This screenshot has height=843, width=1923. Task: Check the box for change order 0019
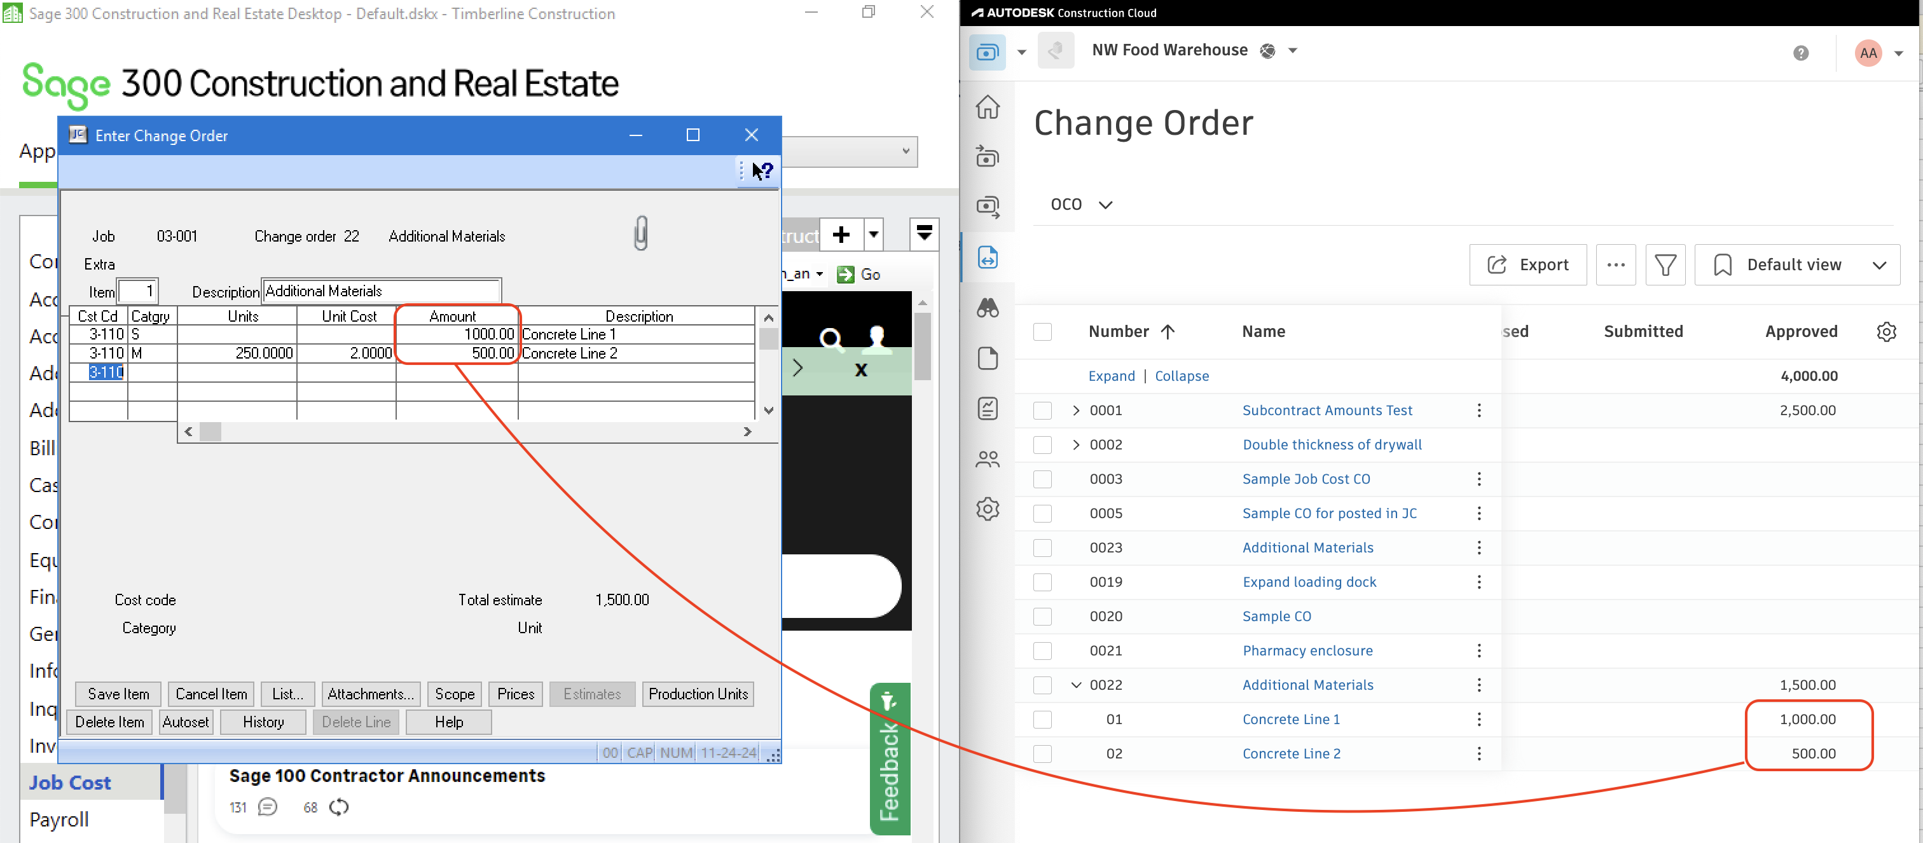[1042, 582]
